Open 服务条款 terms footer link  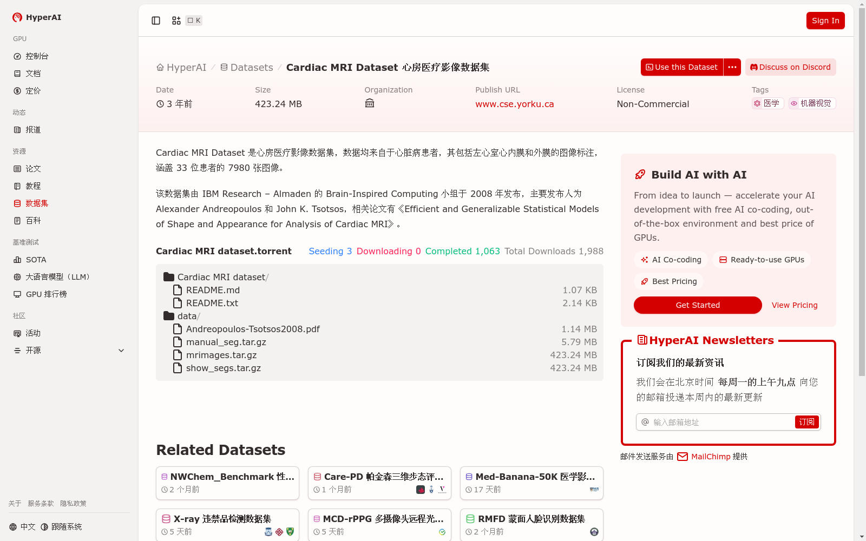tap(41, 504)
